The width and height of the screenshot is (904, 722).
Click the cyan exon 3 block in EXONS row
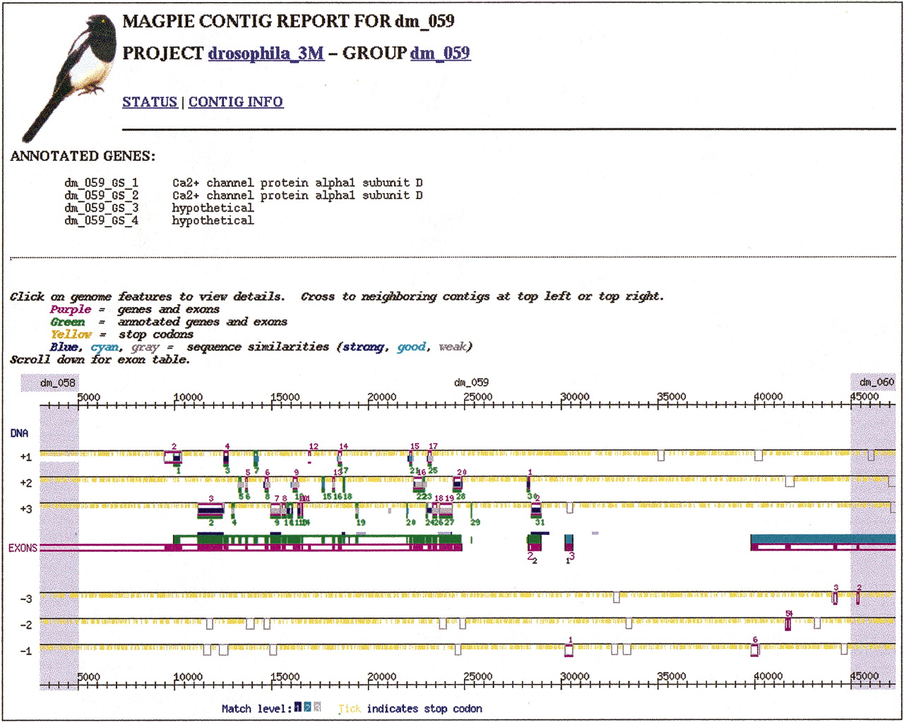tap(569, 541)
